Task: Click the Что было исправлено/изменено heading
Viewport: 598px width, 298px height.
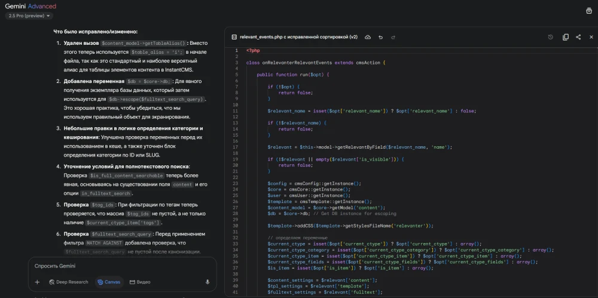Action: click(95, 32)
